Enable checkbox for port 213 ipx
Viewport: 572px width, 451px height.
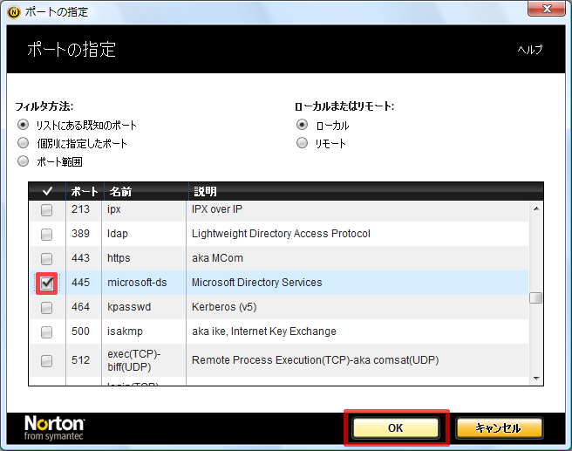coord(47,210)
